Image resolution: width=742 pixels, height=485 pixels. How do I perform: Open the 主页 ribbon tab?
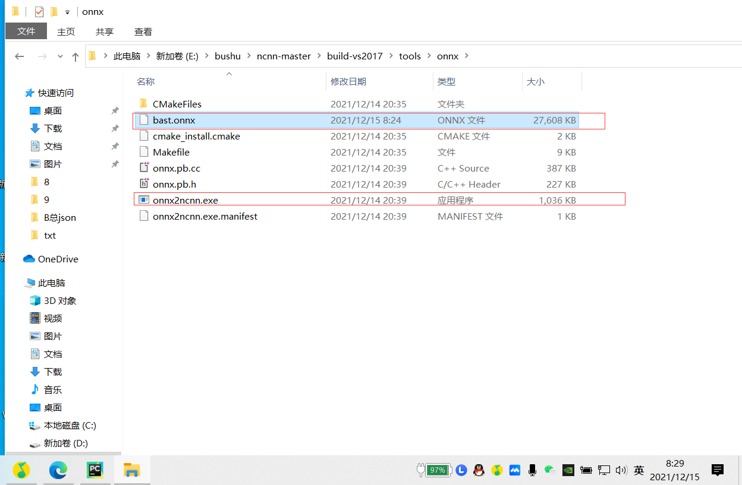65,31
